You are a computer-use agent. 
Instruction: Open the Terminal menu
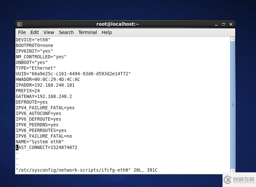point(88,32)
